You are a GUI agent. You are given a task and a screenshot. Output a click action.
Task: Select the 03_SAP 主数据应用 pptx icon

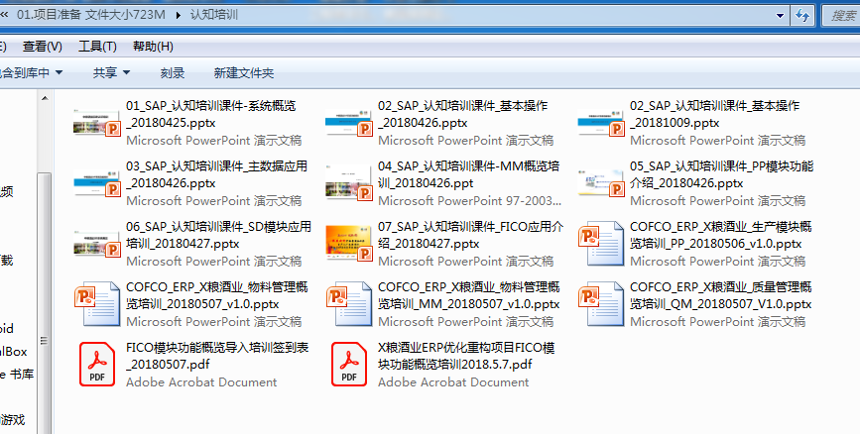coord(97,183)
